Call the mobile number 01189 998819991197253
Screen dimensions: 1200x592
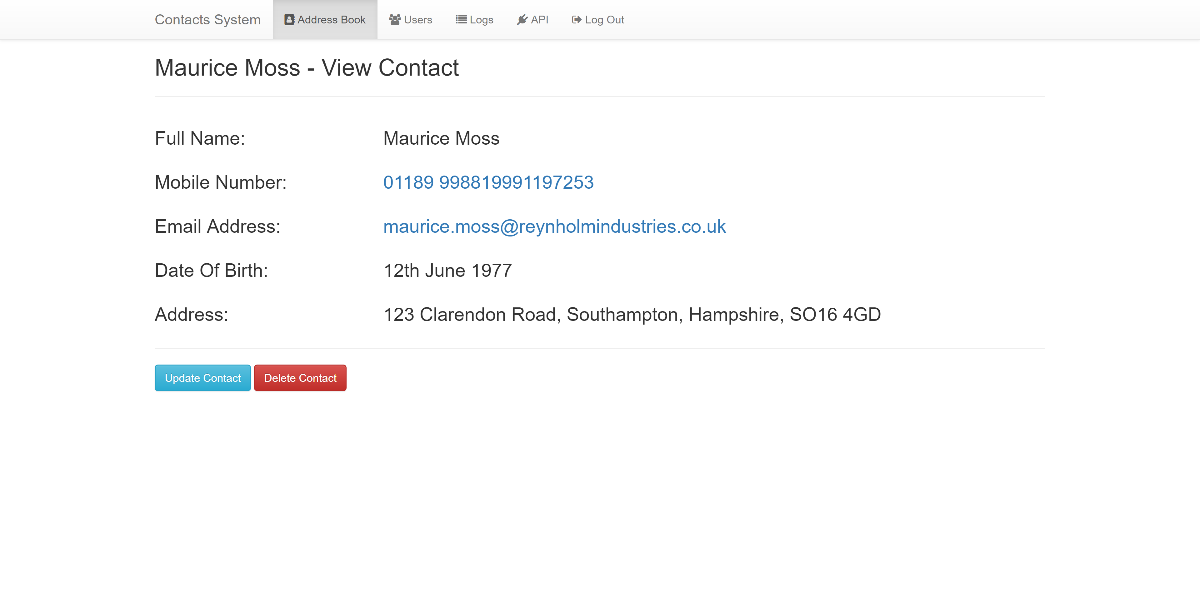coord(488,182)
